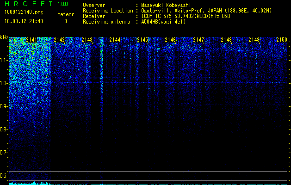The width and height of the screenshot is (291, 185).
Task: Click the 2148 time marker
Action: point(226,40)
